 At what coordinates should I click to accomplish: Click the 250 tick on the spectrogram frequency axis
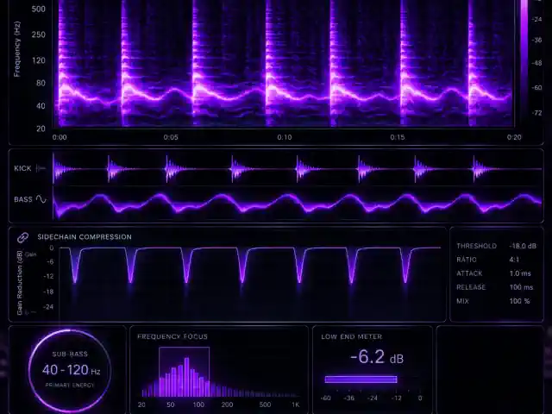38,34
